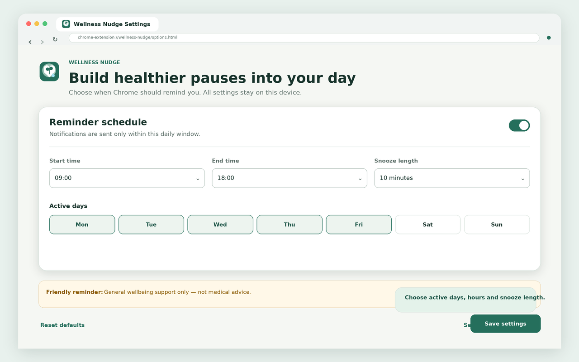Toggle the Reminder schedule switch off
579x362 pixels.
pos(519,125)
